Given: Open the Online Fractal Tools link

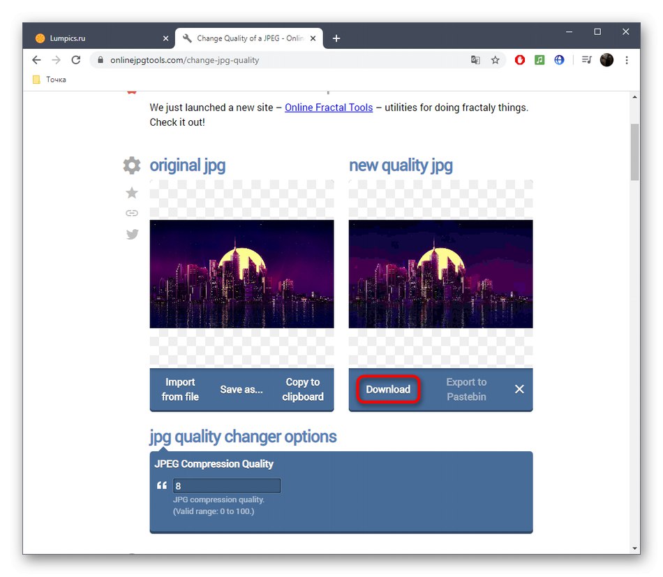Looking at the screenshot, I should [328, 108].
